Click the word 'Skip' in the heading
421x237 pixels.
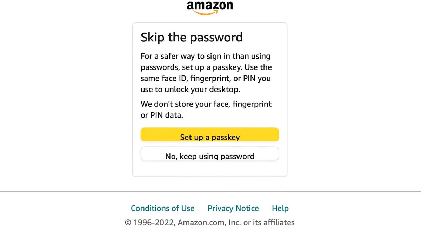pos(153,37)
